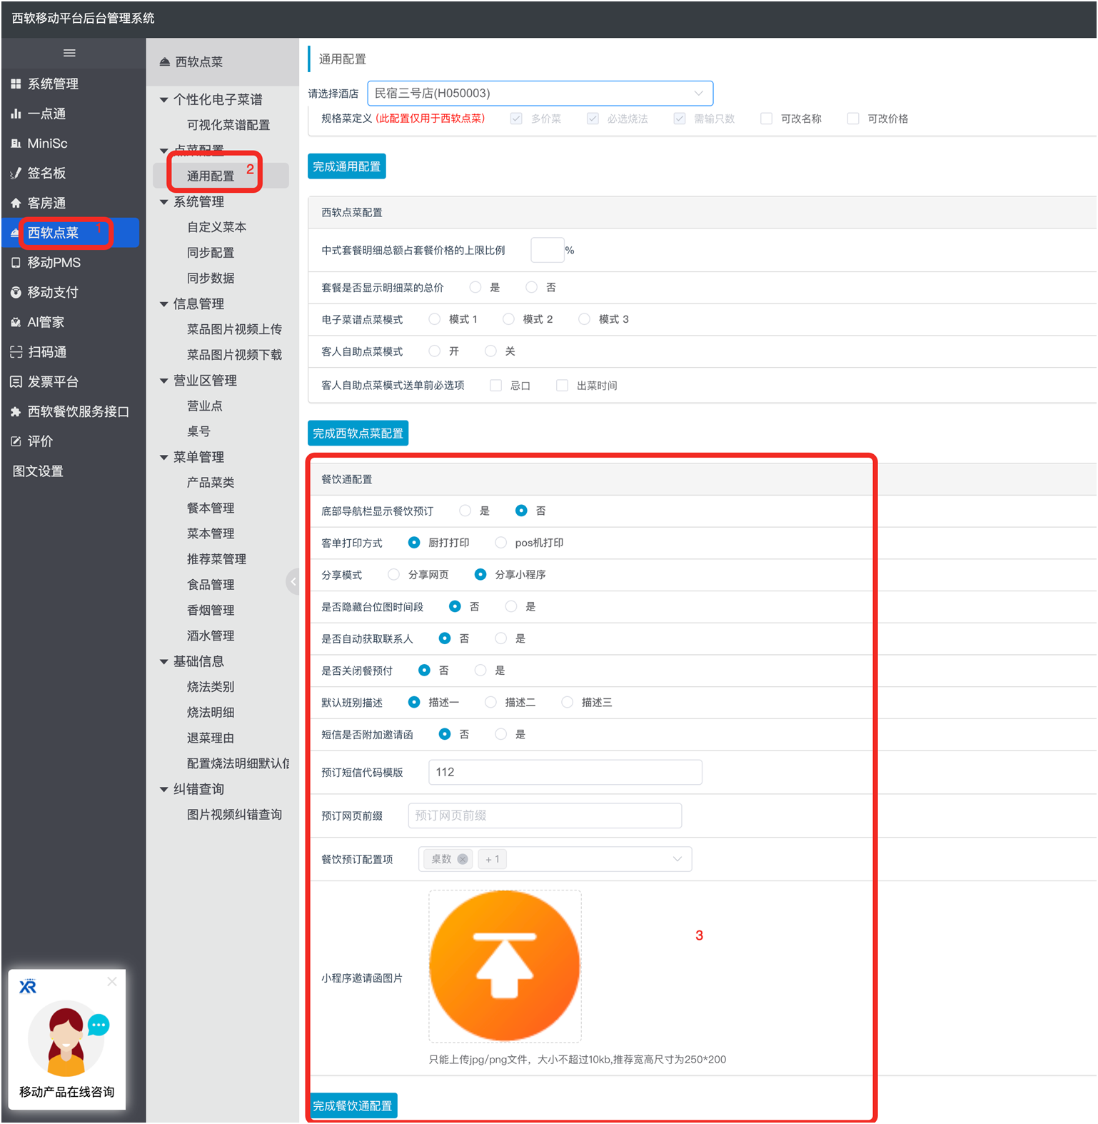Close the online consultation popup
The width and height of the screenshot is (1098, 1124).
pos(112,982)
